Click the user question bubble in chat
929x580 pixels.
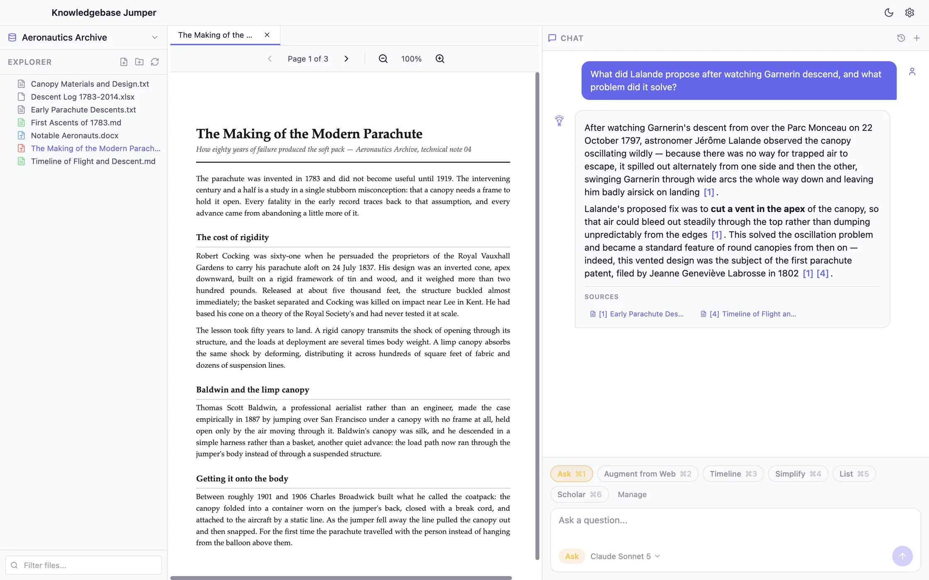[739, 80]
